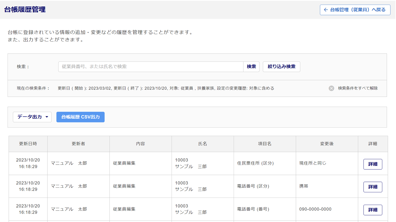Click 台帳履歴 CSV出力 button
The width and height of the screenshot is (396, 222).
(81, 117)
